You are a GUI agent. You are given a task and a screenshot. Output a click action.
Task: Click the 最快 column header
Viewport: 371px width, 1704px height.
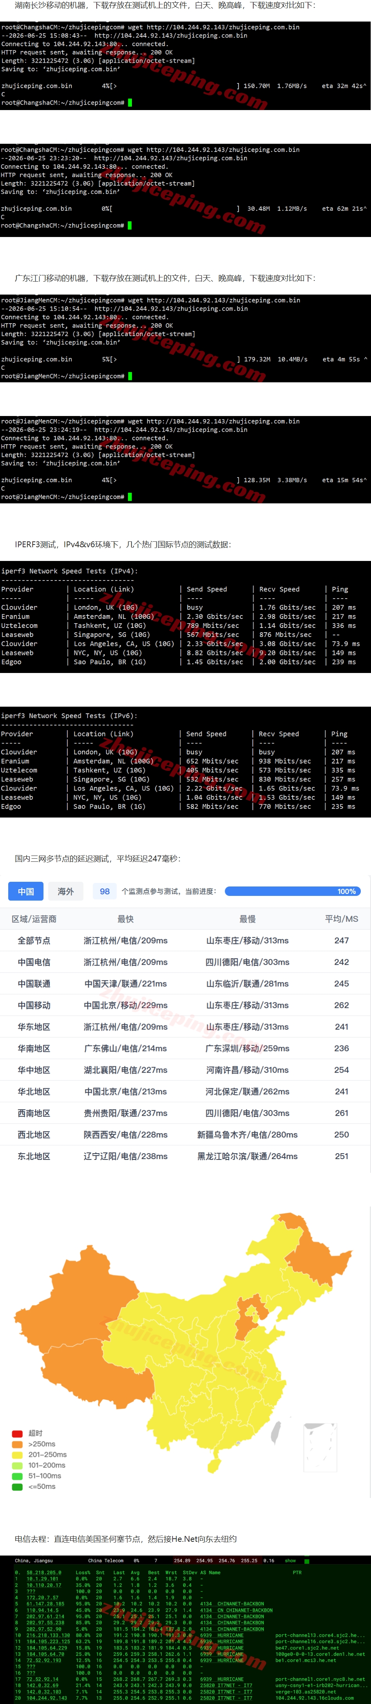126,919
